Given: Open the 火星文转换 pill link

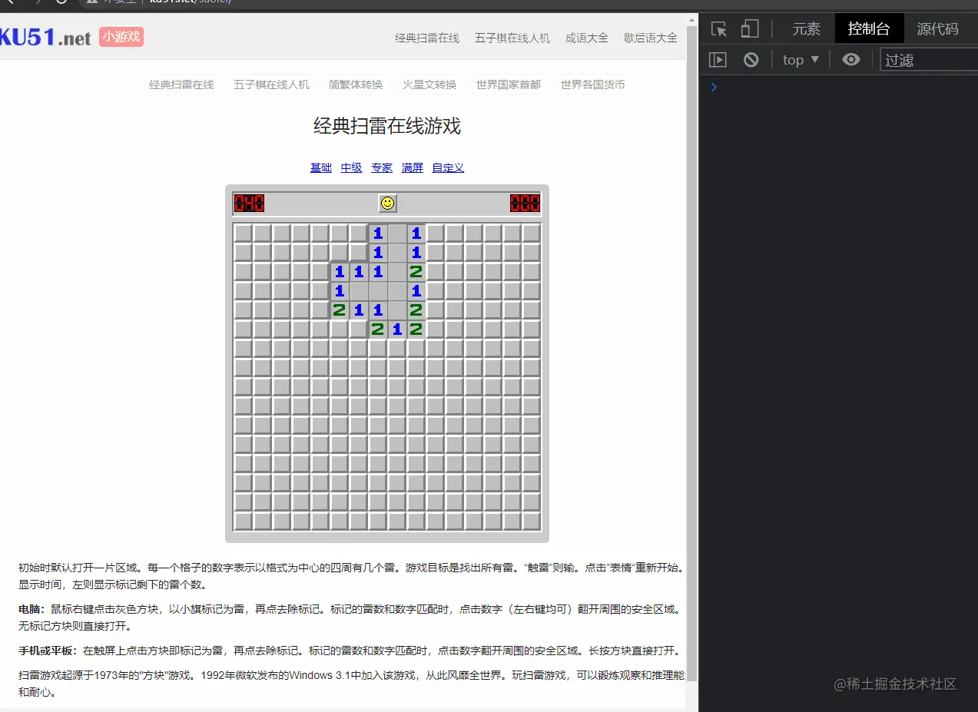Looking at the screenshot, I should (429, 84).
